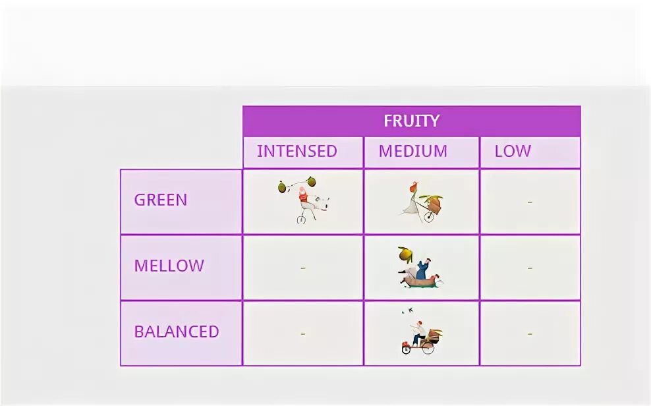The width and height of the screenshot is (651, 406).
Task: Click the empty Mellow Low cell
Action: [530, 268]
